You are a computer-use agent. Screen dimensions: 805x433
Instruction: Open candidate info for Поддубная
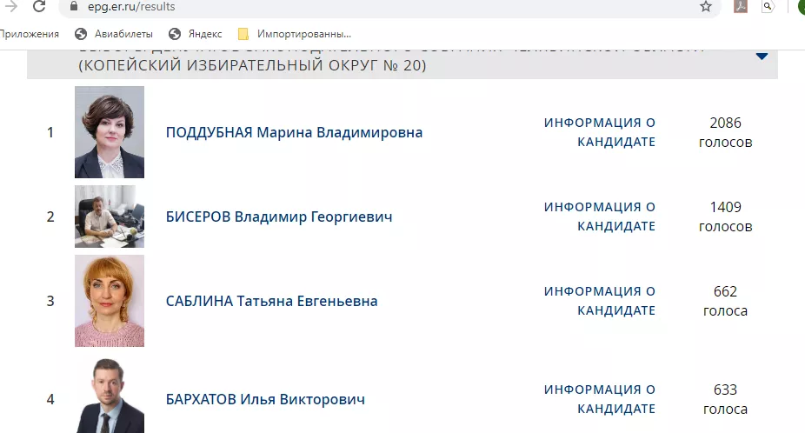[600, 132]
